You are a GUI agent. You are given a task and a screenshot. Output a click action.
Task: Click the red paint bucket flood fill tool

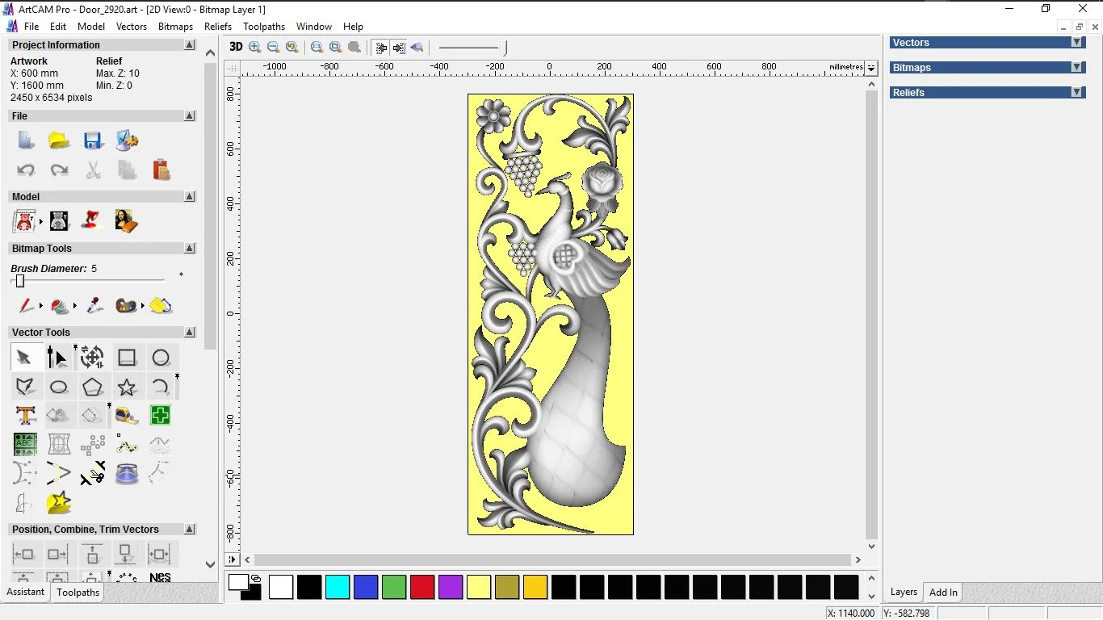(x=59, y=306)
